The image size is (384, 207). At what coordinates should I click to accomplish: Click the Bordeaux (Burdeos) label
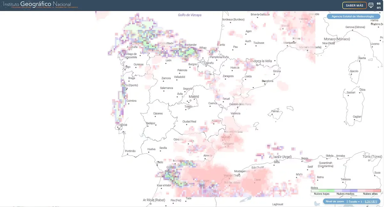coord(233,19)
